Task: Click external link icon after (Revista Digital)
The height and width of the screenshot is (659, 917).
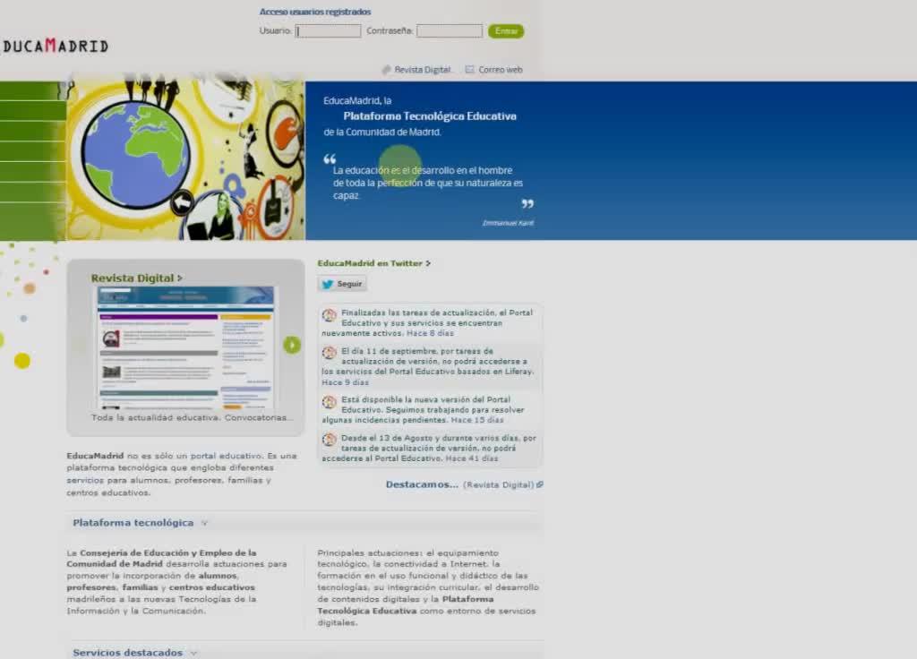Action: tap(540, 484)
